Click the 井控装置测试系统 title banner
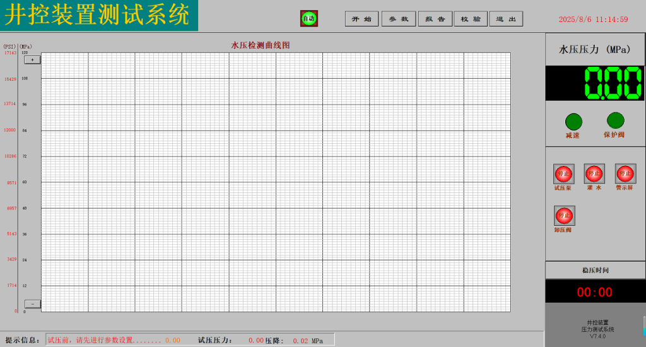Viewport: 646px width, 347px height. tap(99, 15)
